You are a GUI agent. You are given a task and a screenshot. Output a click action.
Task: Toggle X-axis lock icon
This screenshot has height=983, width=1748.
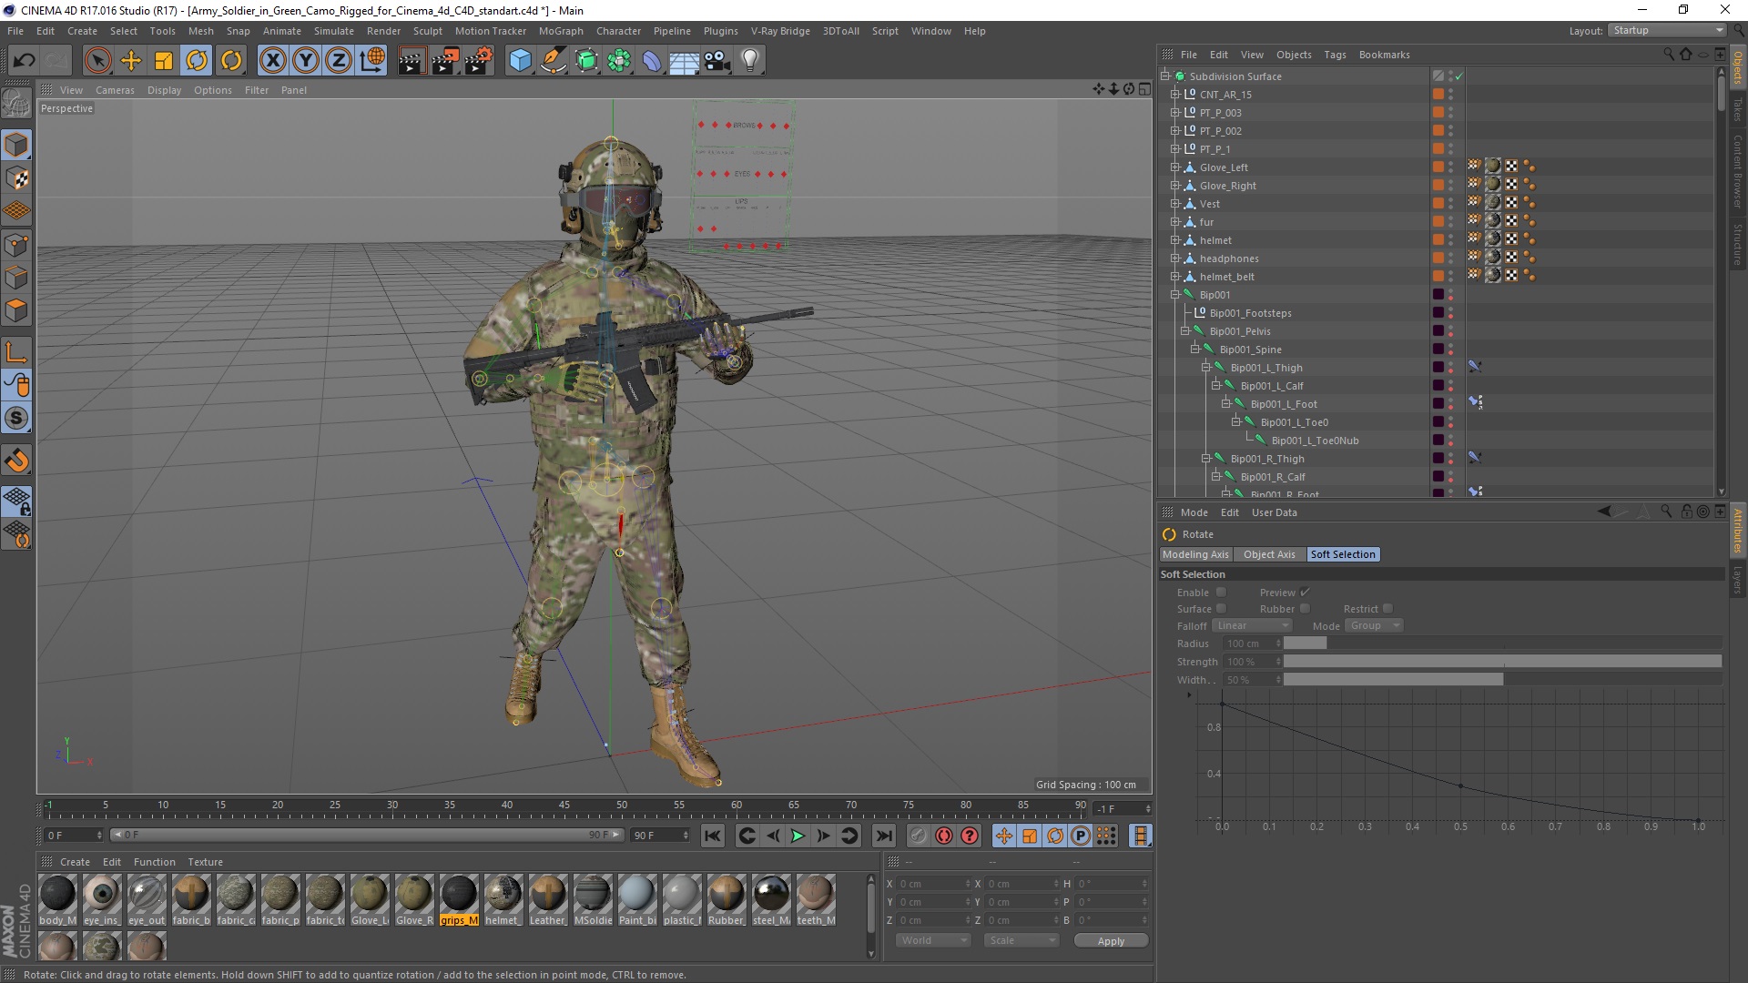pyautogui.click(x=272, y=61)
